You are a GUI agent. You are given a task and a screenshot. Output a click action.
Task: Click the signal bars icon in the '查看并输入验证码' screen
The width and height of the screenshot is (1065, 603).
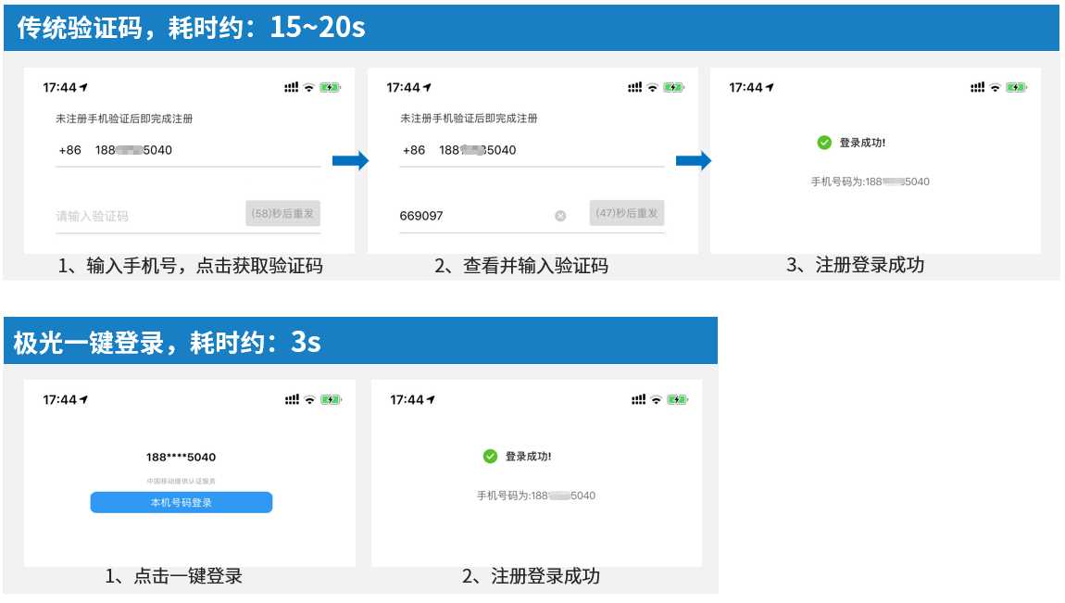coord(635,87)
